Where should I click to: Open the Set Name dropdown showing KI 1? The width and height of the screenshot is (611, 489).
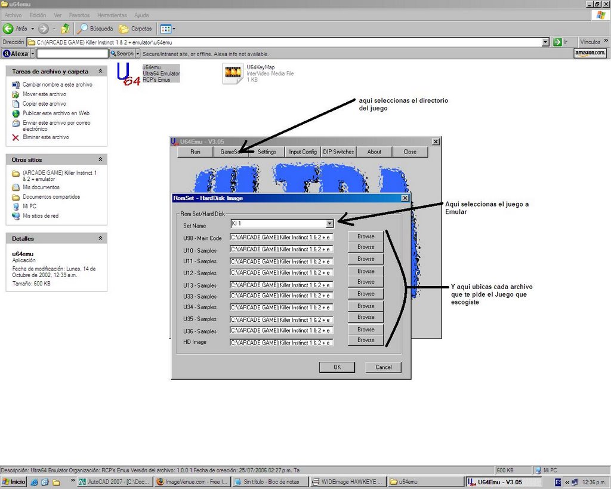tap(329, 223)
